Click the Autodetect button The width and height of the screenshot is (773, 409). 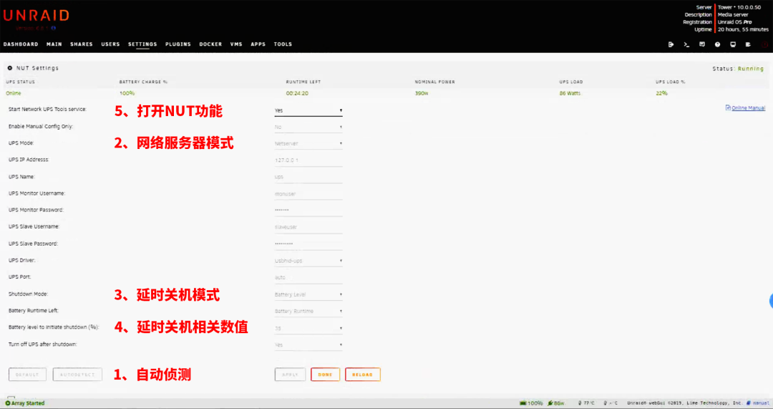pos(77,375)
